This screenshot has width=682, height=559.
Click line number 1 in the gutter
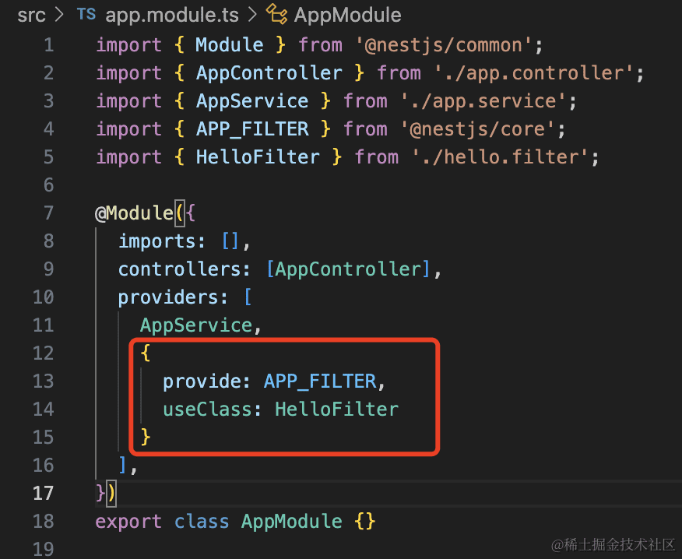48,45
